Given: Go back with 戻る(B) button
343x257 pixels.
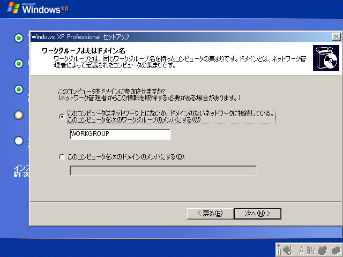Looking at the screenshot, I should pos(210,214).
